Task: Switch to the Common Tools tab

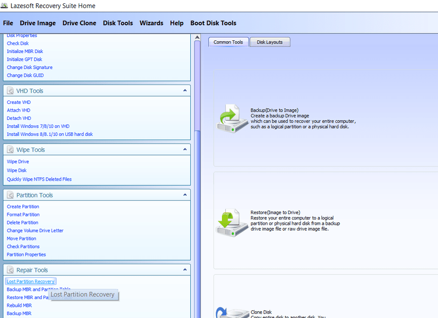Action: pos(228,42)
